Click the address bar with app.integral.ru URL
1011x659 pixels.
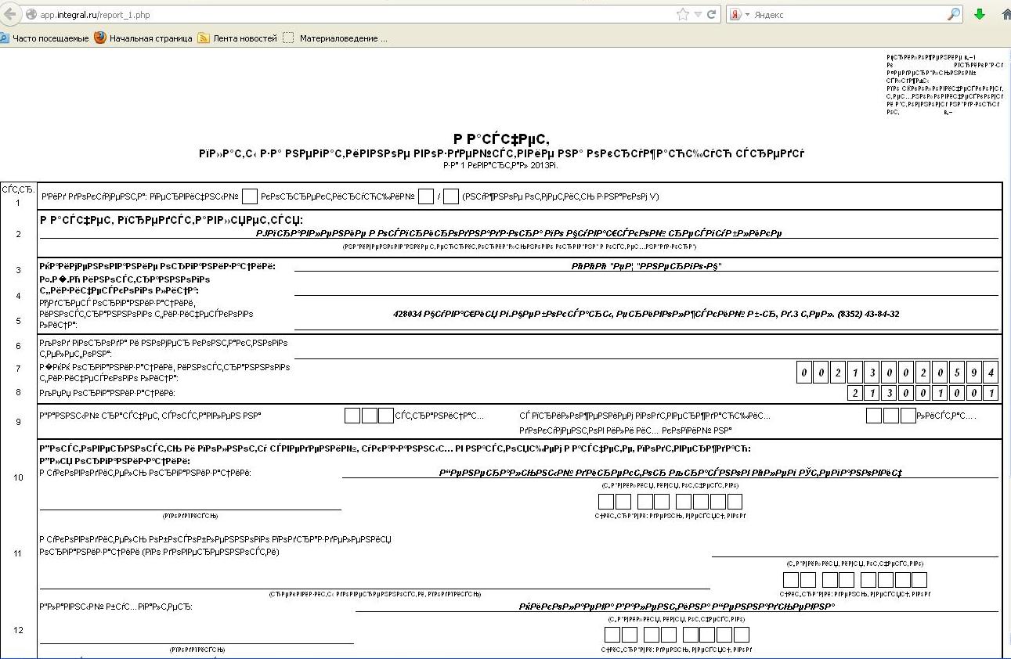tap(352, 15)
